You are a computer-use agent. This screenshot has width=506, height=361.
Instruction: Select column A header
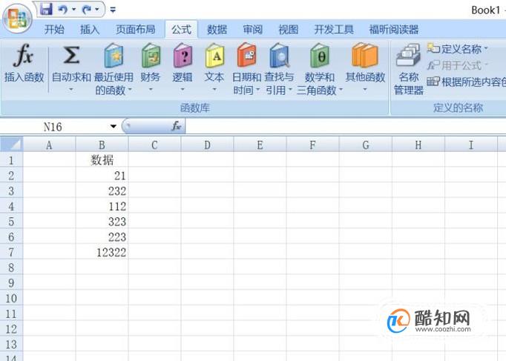(x=50, y=145)
